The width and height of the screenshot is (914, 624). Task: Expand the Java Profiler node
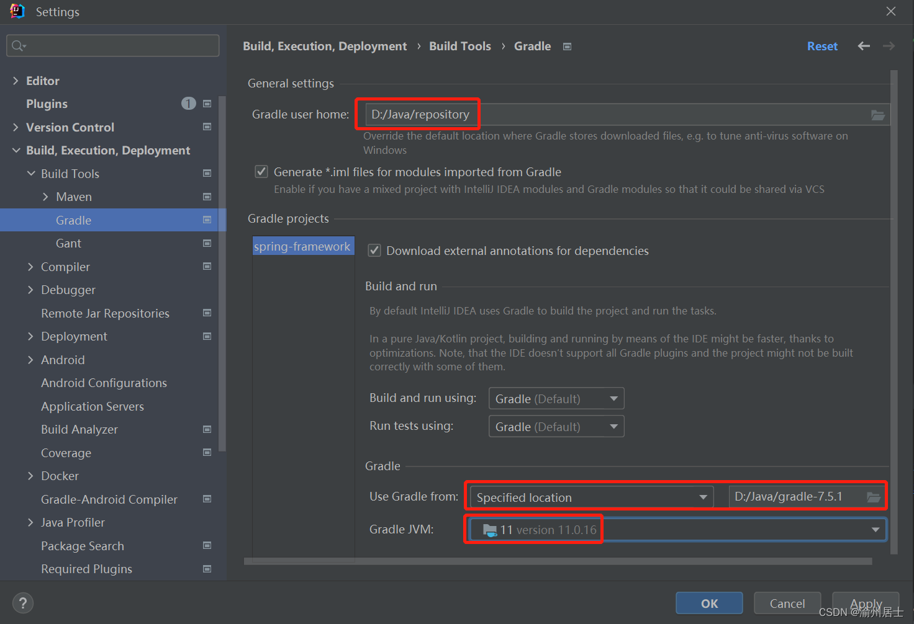30,522
